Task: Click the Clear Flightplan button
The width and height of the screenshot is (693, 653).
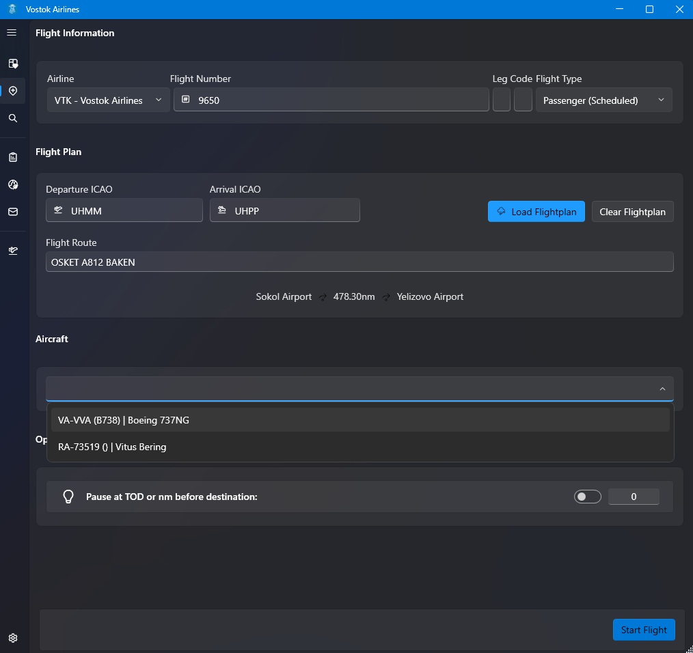Action: (x=632, y=212)
